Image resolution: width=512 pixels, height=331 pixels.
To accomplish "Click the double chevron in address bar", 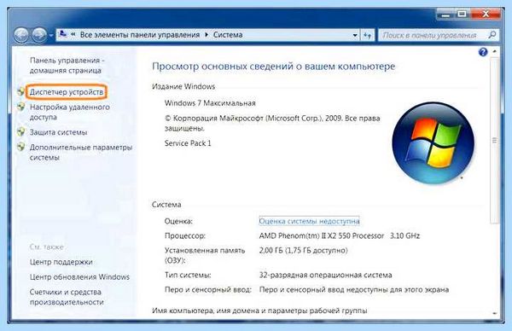I will (73, 34).
